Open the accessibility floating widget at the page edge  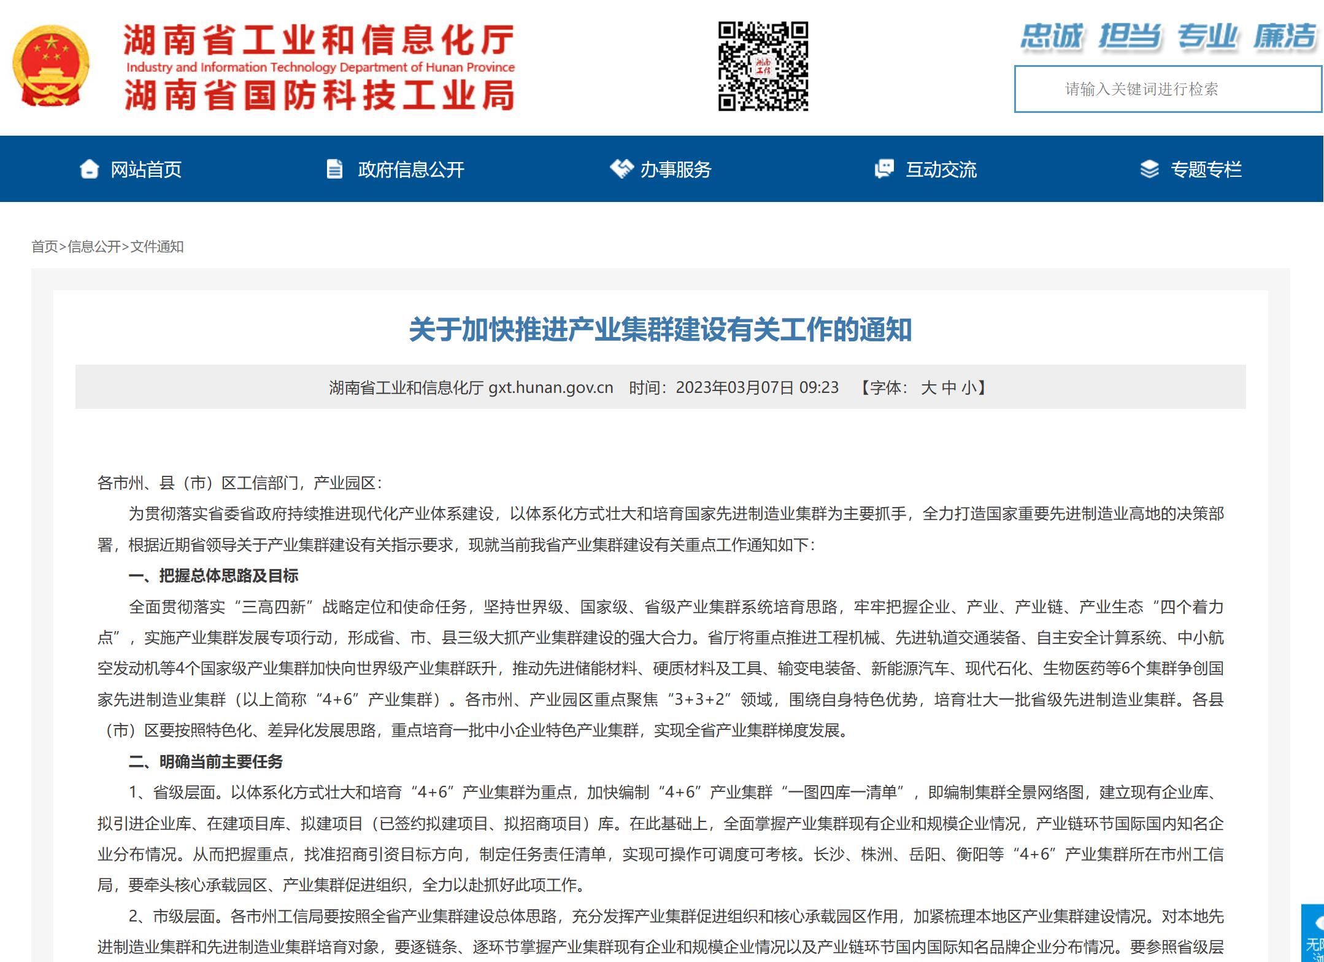(1313, 933)
